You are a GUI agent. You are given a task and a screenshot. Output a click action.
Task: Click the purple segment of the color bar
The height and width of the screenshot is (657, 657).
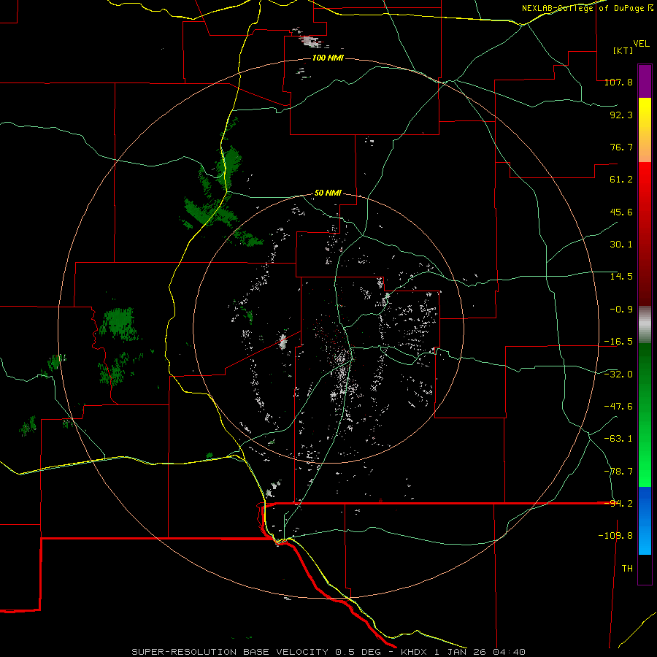645,81
